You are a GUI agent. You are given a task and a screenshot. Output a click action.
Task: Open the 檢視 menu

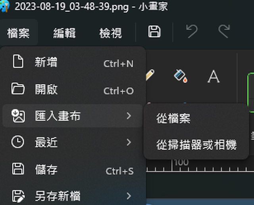110,33
